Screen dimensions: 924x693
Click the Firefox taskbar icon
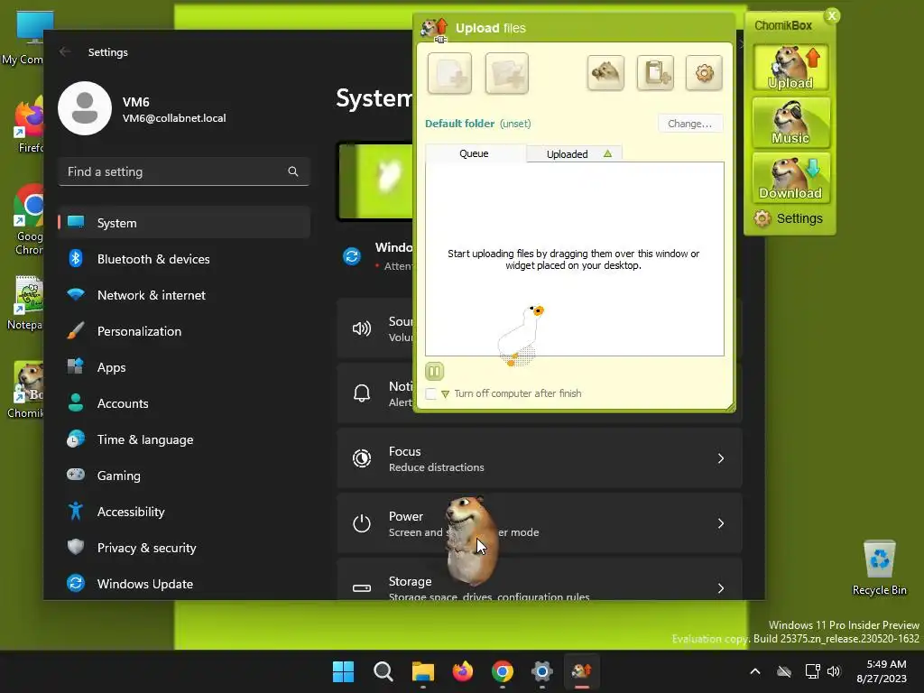(x=463, y=671)
